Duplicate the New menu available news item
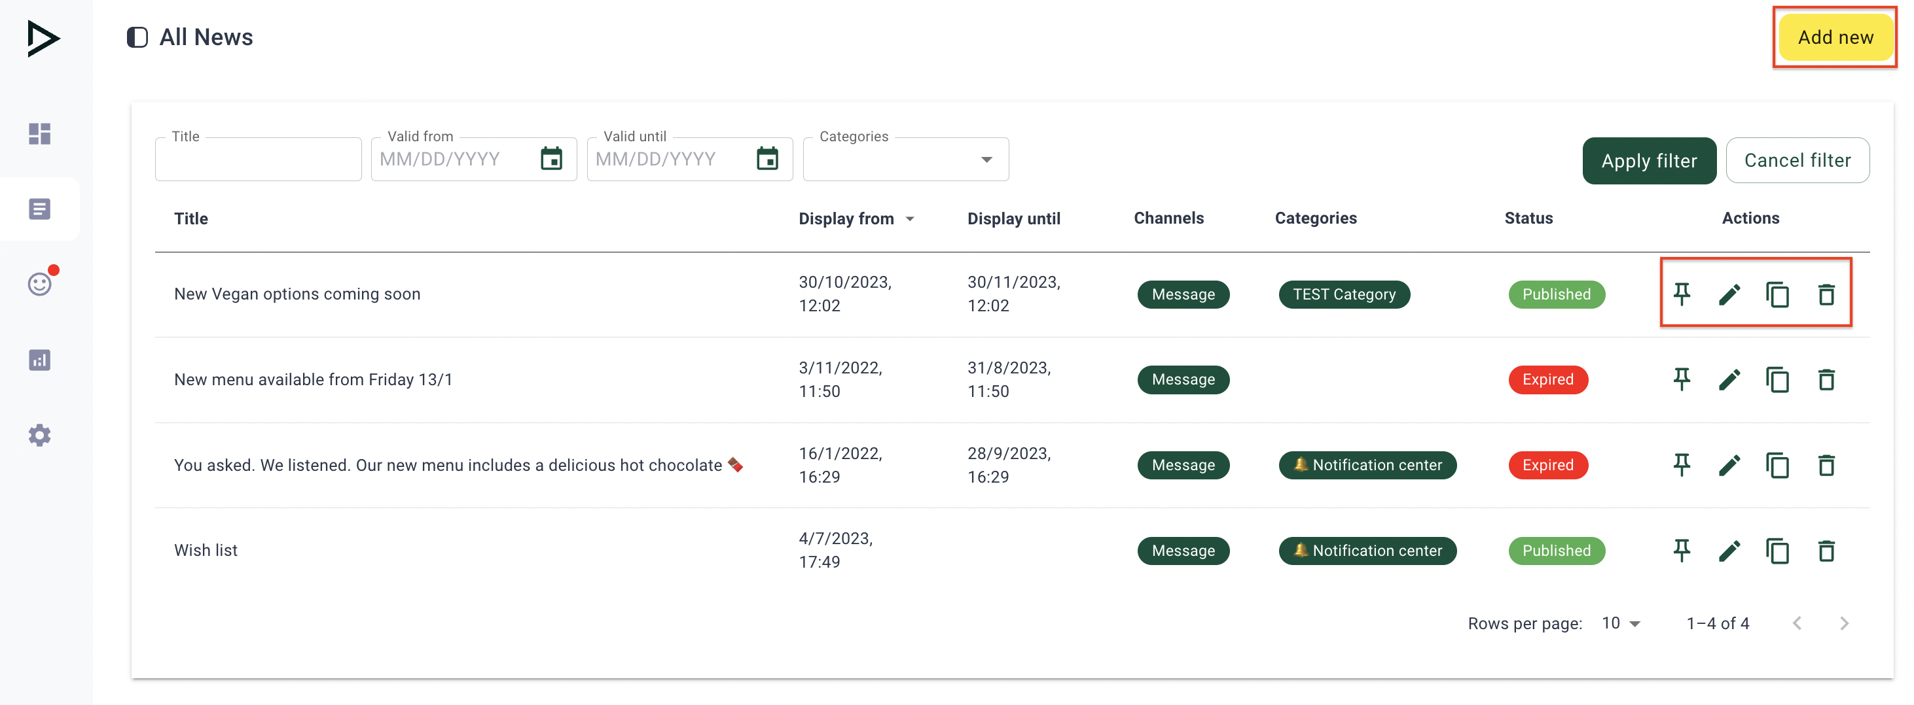Viewport: 1914px width, 705px height. click(1777, 380)
